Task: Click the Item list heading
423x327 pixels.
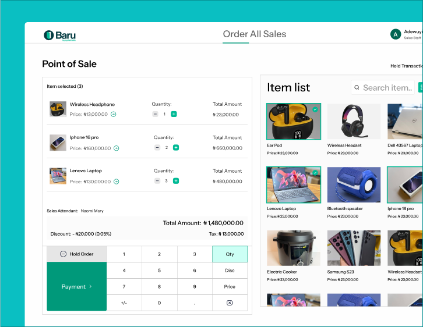Action: pyautogui.click(x=288, y=87)
